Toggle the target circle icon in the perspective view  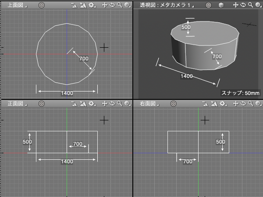point(209,5)
